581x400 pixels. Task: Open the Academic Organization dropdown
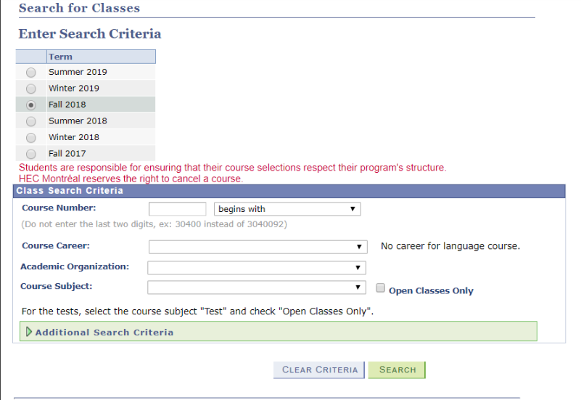coord(257,268)
